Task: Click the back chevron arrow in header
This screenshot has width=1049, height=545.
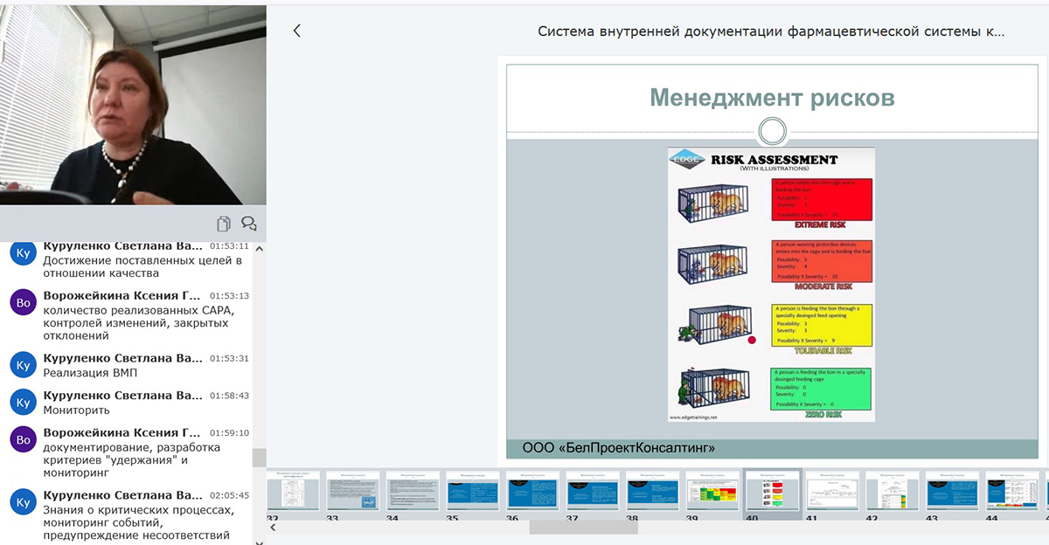Action: coord(296,31)
